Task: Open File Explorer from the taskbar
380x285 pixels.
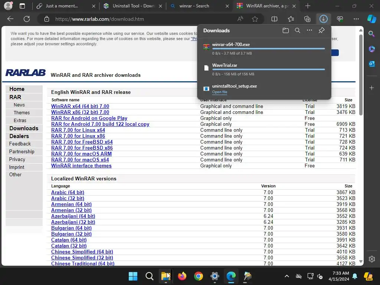Action: coord(166,276)
